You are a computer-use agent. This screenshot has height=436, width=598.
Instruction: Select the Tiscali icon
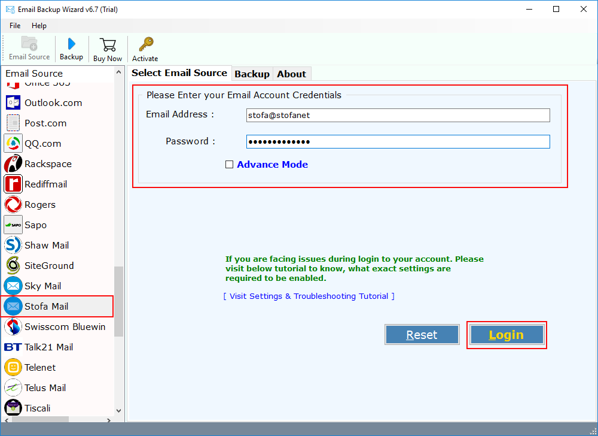13,408
